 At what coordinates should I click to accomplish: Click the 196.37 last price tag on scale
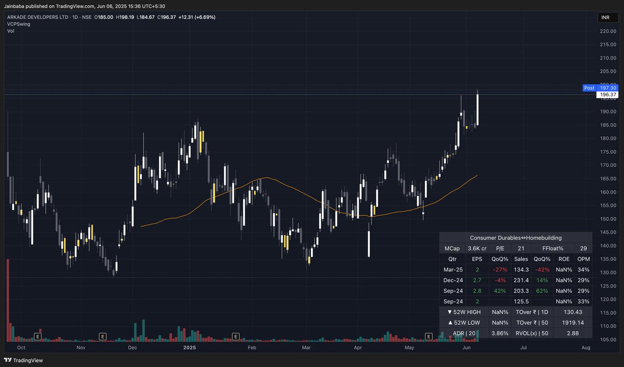608,95
